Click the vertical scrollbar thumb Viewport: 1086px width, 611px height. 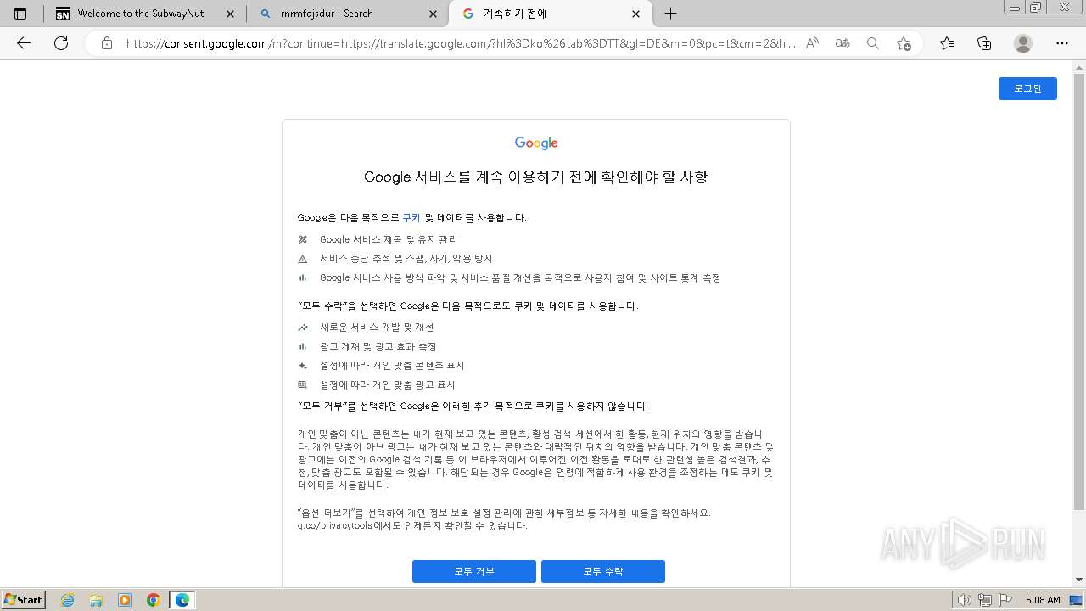1079,291
